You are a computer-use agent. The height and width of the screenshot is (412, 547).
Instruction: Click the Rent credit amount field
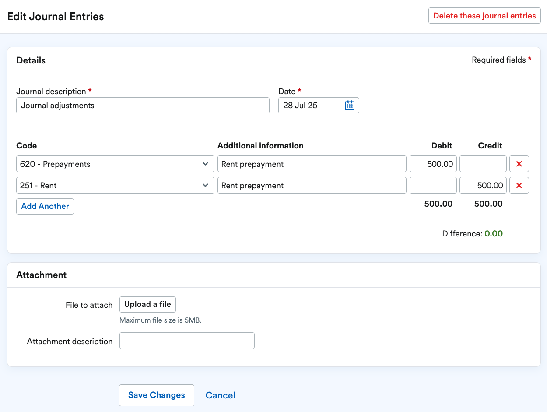(x=483, y=186)
